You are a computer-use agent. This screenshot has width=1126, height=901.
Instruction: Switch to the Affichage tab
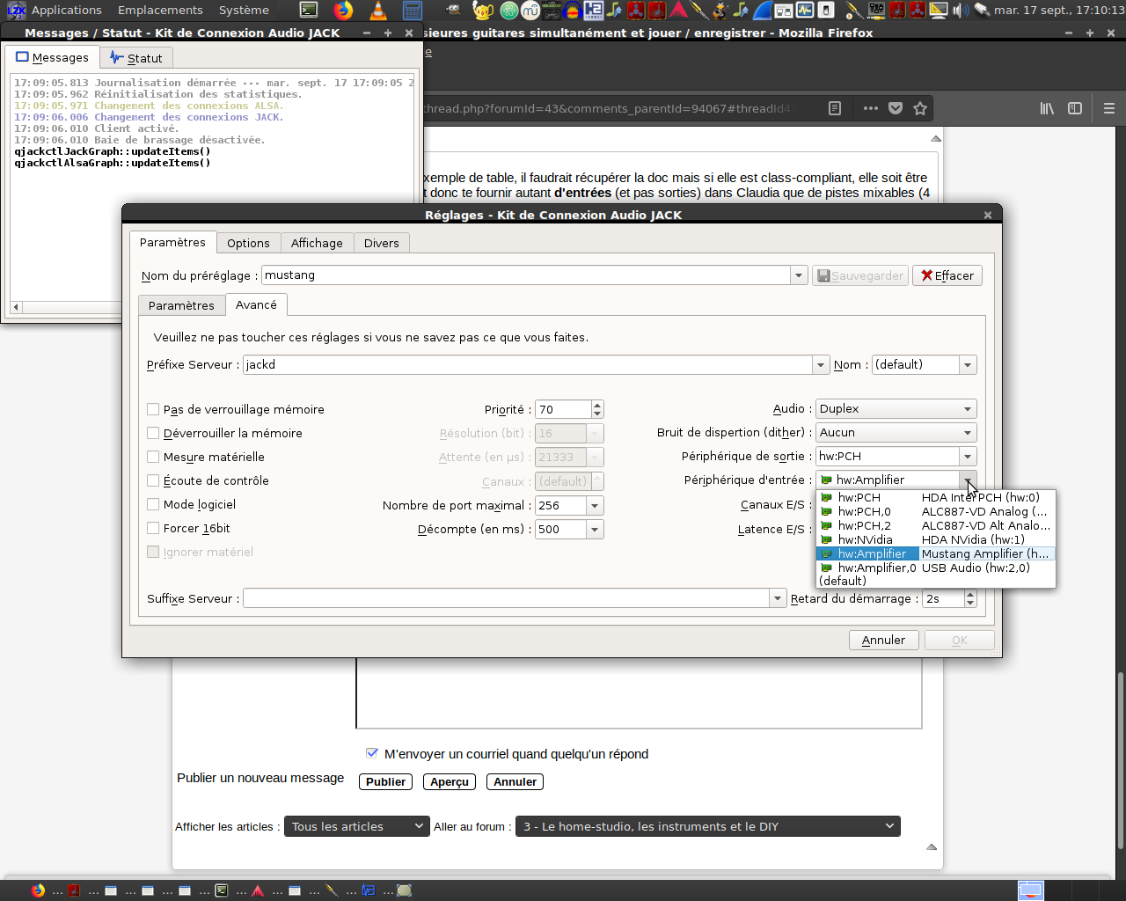coord(317,243)
